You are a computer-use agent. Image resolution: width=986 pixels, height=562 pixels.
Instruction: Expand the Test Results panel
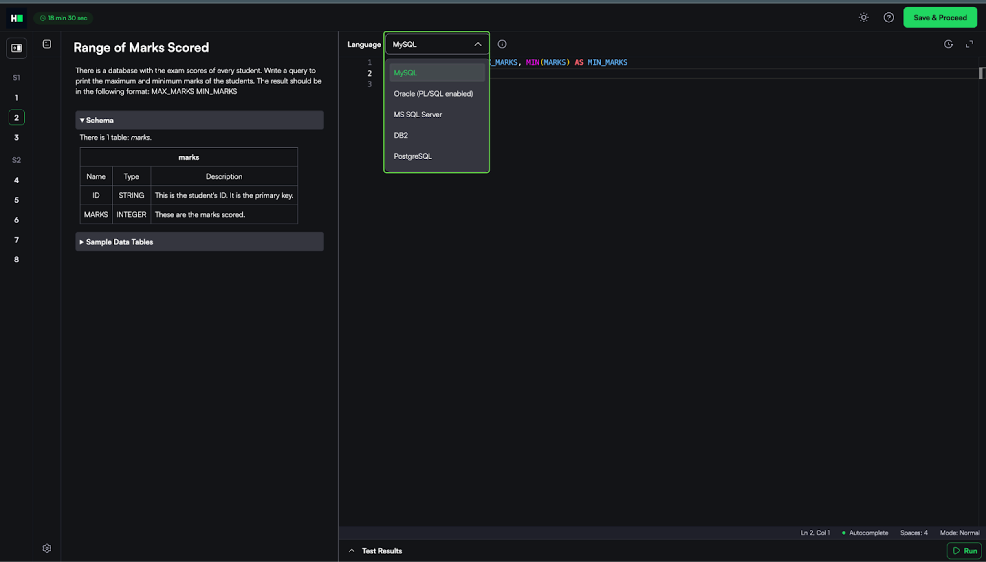(375, 551)
